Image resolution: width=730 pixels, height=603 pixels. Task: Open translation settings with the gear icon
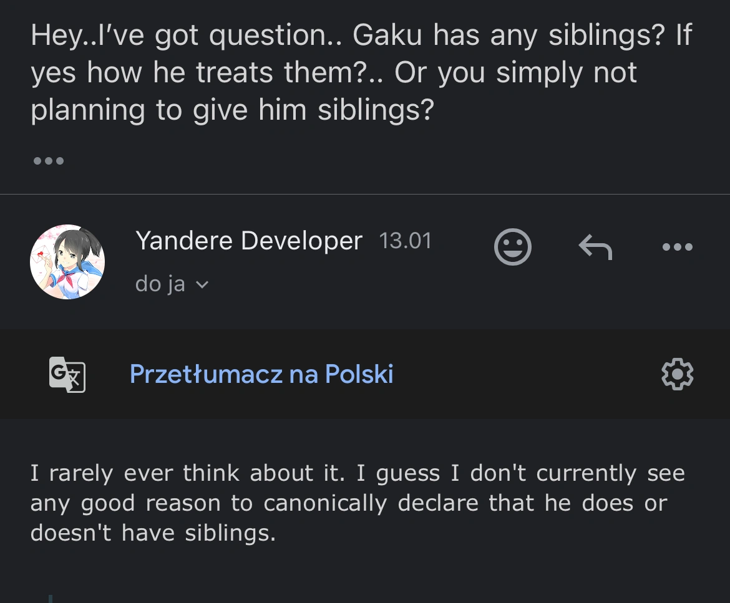click(x=677, y=374)
